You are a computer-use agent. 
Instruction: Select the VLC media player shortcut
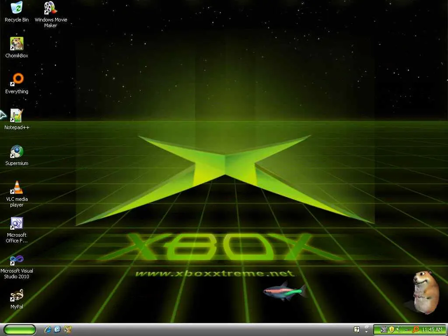point(17,187)
